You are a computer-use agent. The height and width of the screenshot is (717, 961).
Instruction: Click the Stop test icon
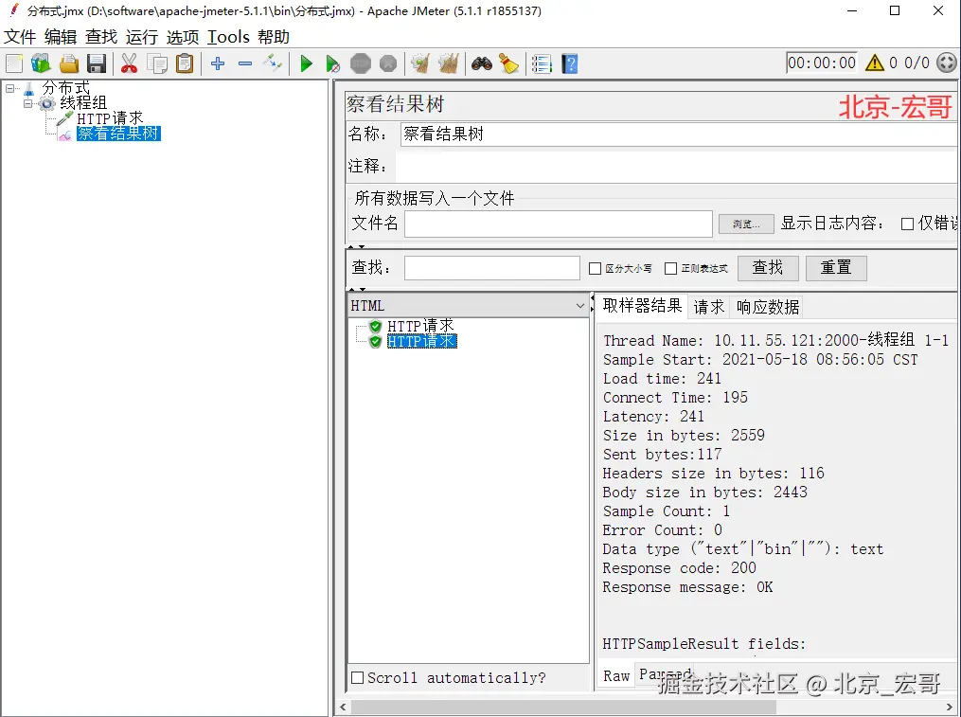click(x=361, y=63)
